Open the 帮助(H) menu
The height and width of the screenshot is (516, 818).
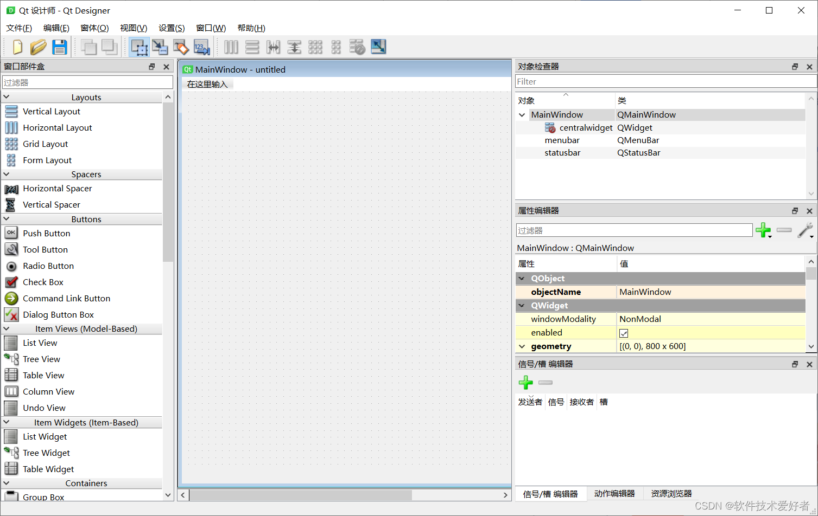point(251,28)
